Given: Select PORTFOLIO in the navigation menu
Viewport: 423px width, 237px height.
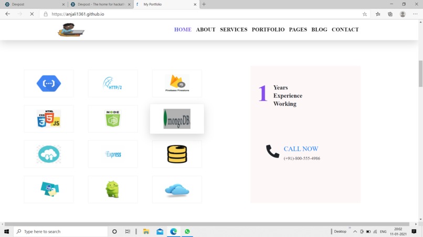Looking at the screenshot, I should point(268,30).
